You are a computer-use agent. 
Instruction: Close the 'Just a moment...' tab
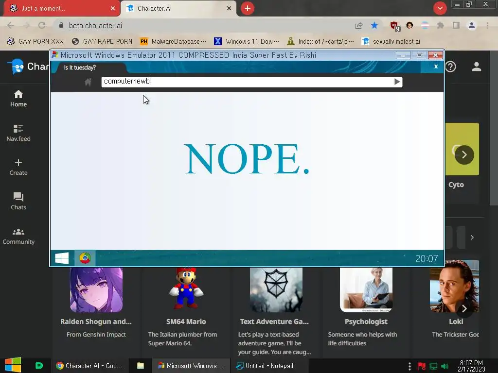coord(113,9)
